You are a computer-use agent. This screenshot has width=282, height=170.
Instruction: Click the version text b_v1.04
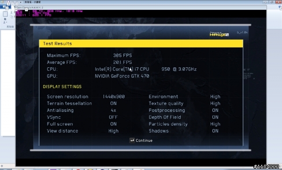tap(242, 33)
